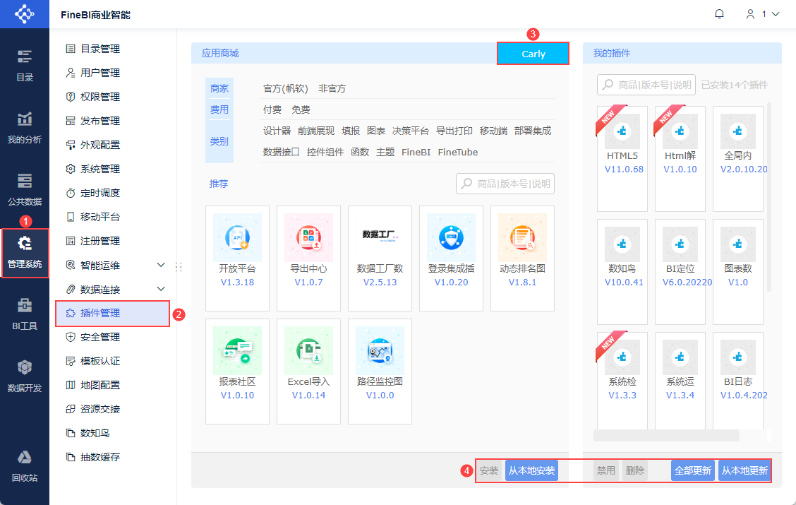Click the notification bell icon
The height and width of the screenshot is (505, 796).
[x=719, y=14]
